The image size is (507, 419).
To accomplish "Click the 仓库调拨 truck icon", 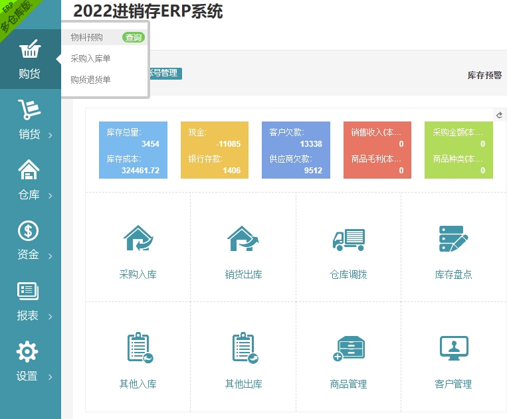I will 348,239.
